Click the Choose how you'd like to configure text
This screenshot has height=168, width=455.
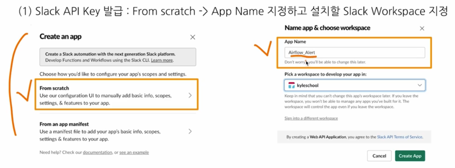point(113,74)
